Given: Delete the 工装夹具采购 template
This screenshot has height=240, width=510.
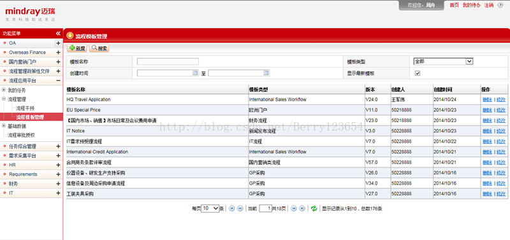Looking at the screenshot, I should click(487, 194).
